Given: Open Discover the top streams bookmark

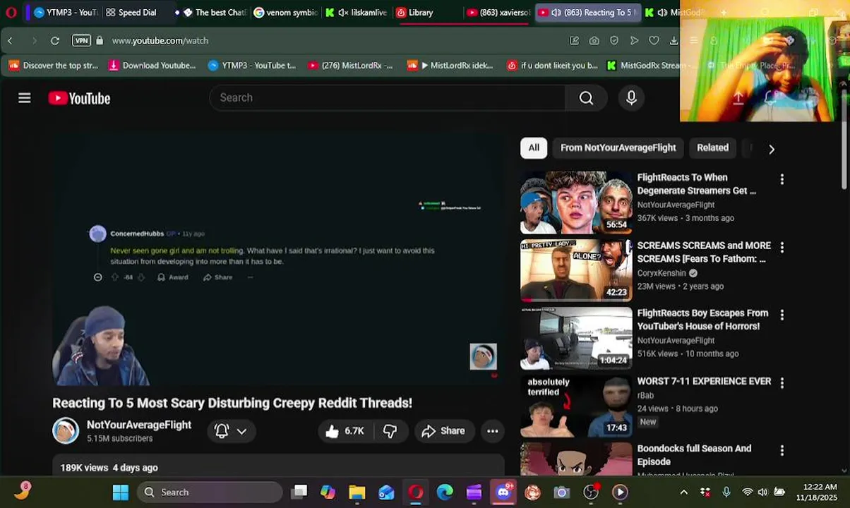Looking at the screenshot, I should pyautogui.click(x=54, y=66).
